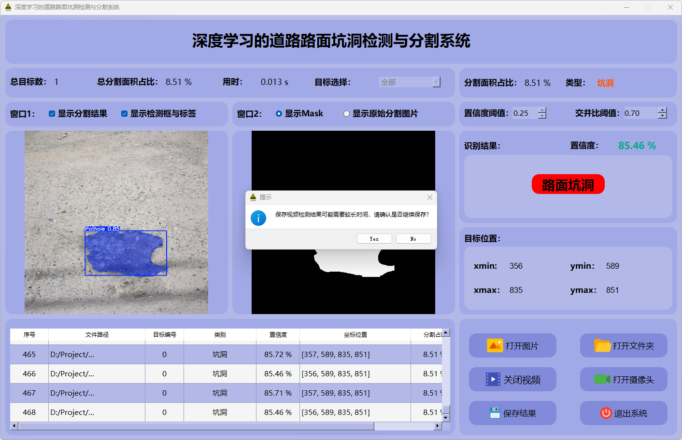This screenshot has height=440, width=682.
Task: Toggle 显示检测框与标签 checkbox
Action: click(x=124, y=114)
